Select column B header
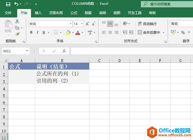The image size is (193, 140). click(62, 60)
